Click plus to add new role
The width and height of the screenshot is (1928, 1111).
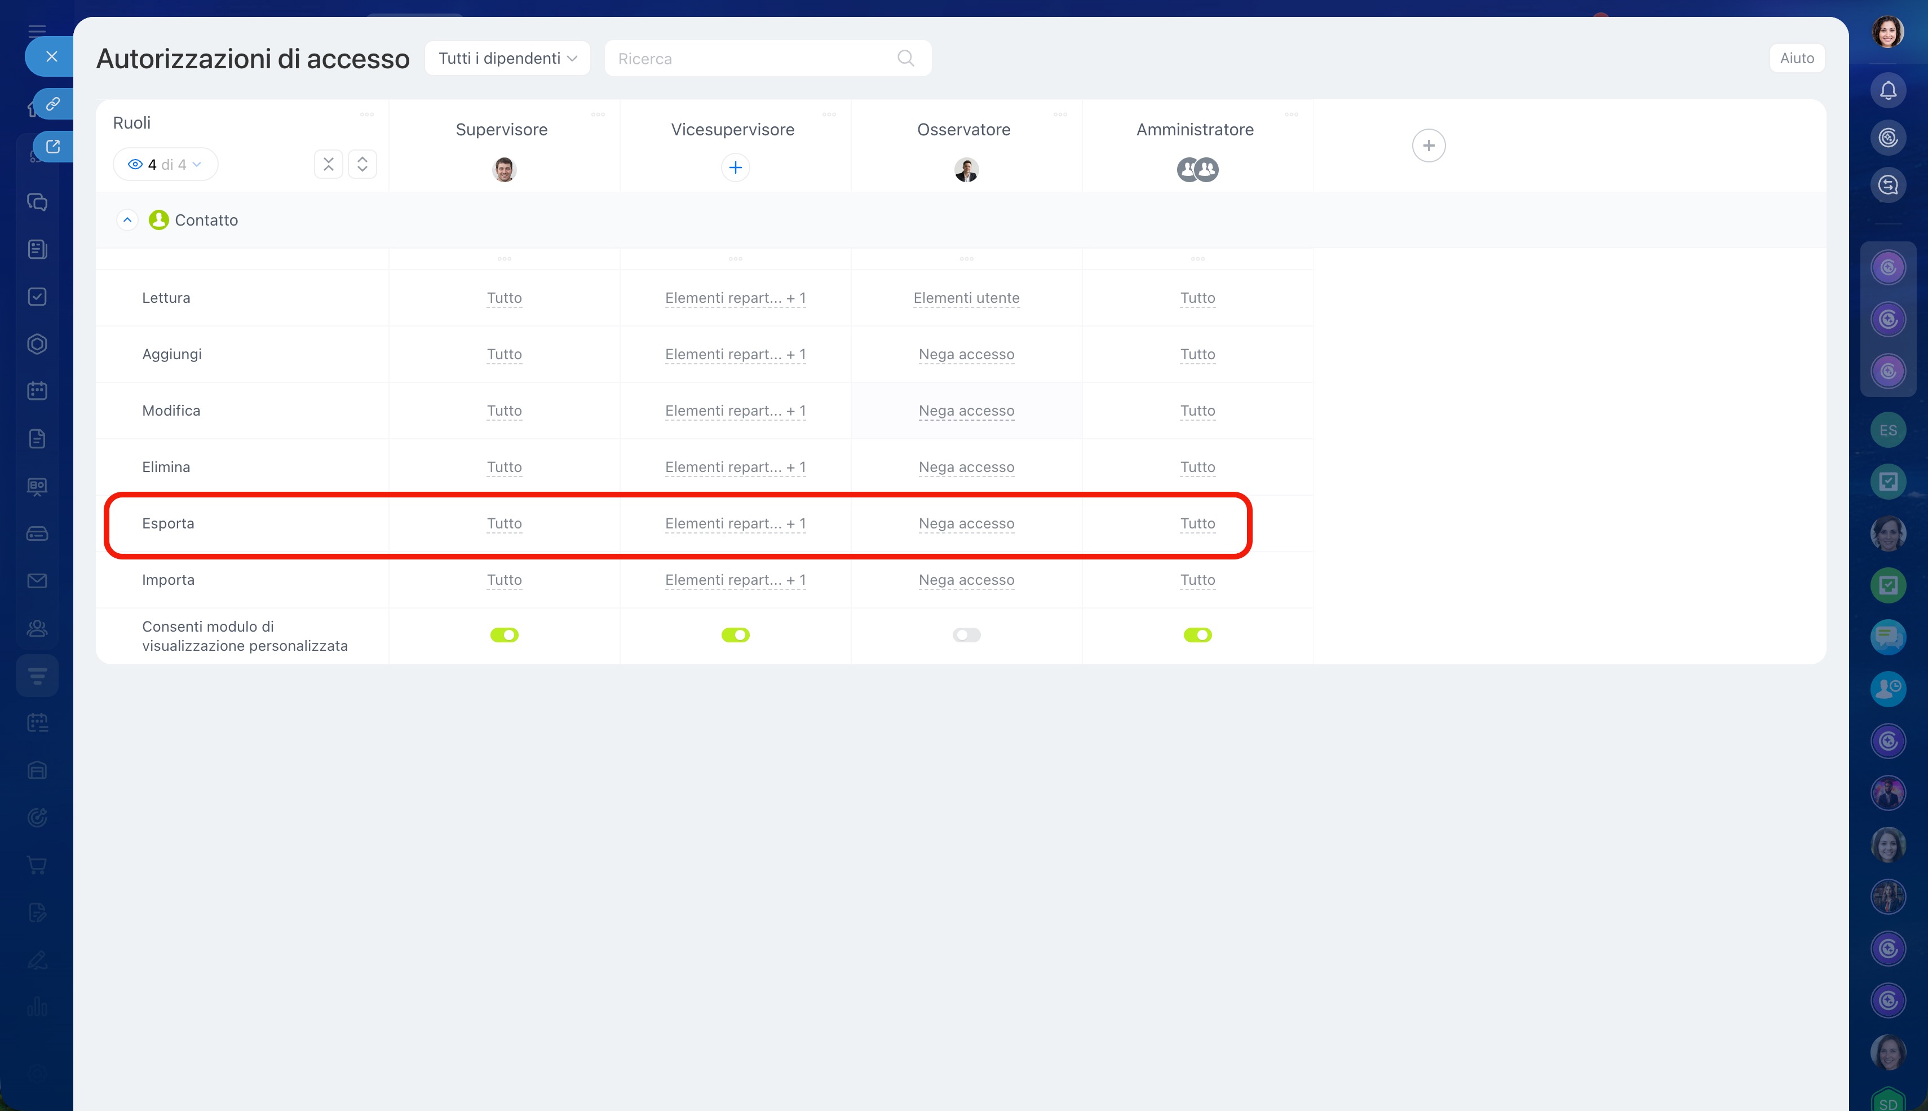[x=1428, y=145]
